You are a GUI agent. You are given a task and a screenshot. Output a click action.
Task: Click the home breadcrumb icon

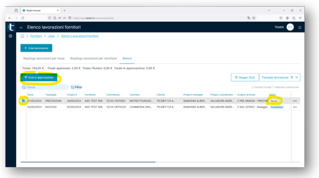(23, 36)
